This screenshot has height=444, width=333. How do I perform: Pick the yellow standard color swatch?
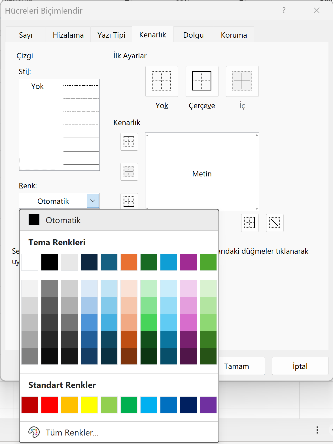pyautogui.click(x=89, y=405)
